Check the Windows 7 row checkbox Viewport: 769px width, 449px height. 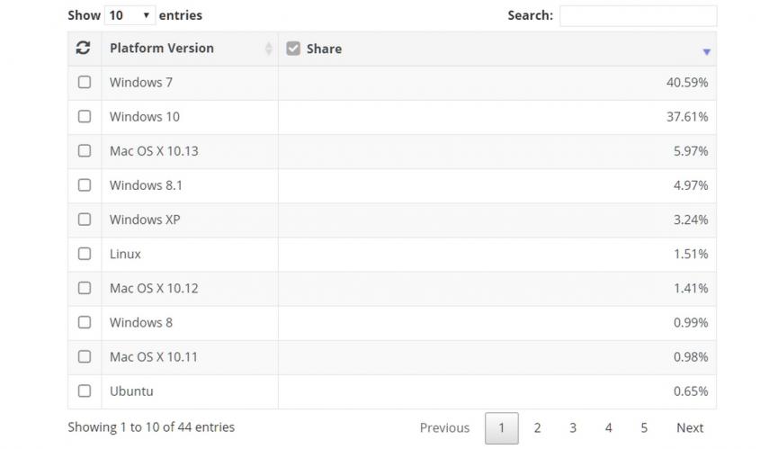tap(85, 82)
